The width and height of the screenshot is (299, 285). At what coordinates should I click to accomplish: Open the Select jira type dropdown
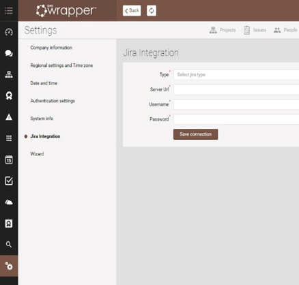(x=236, y=75)
